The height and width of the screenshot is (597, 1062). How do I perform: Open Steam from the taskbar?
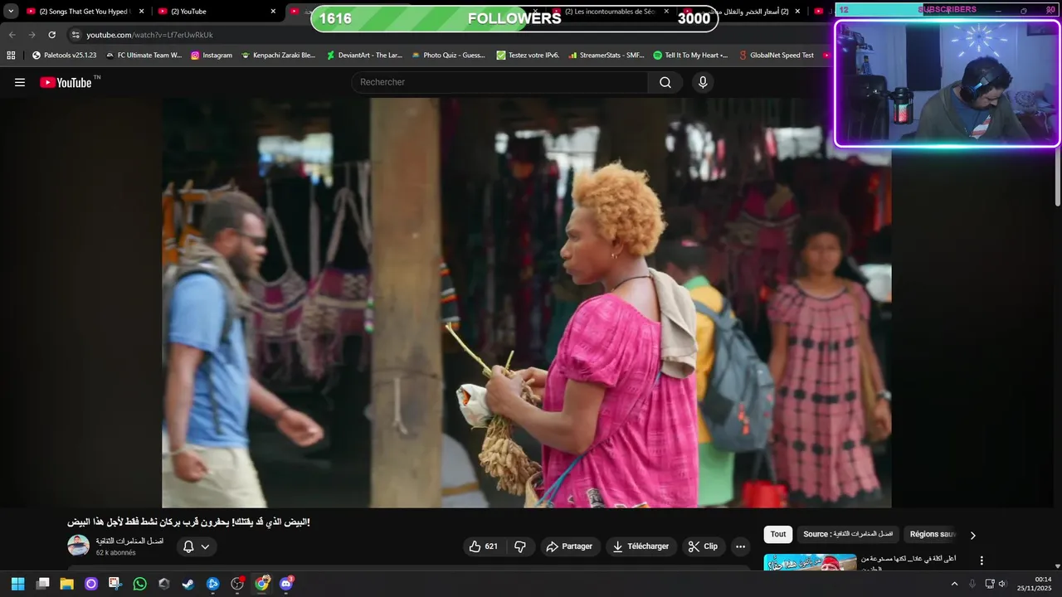188,584
